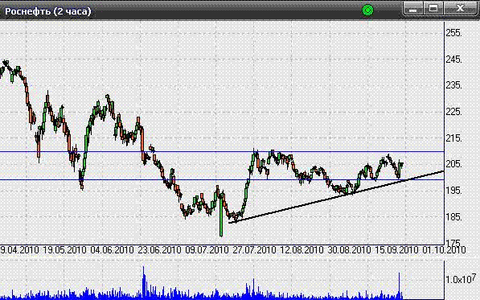Click the 215 price axis label
Screen dimensions: 480x300
pos(454,138)
